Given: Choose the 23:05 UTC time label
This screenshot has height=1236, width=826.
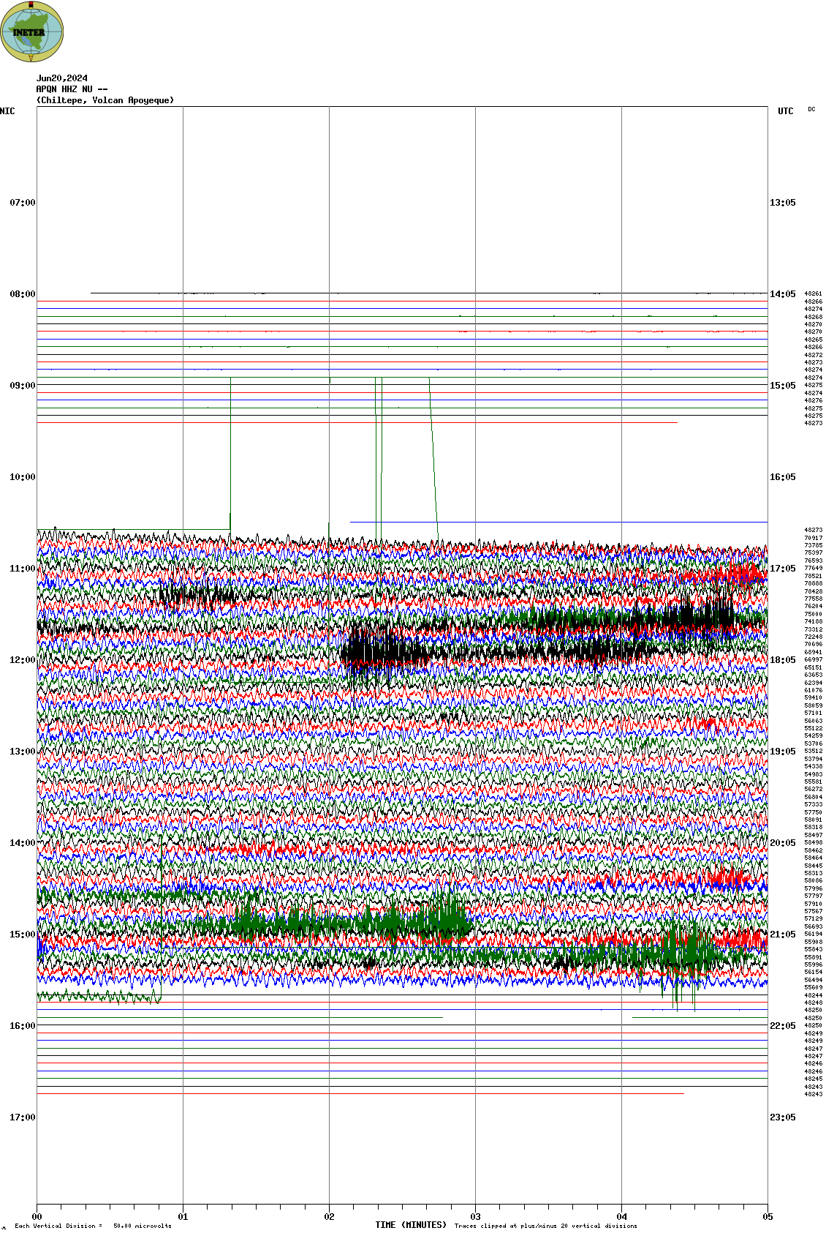Looking at the screenshot, I should [782, 1117].
